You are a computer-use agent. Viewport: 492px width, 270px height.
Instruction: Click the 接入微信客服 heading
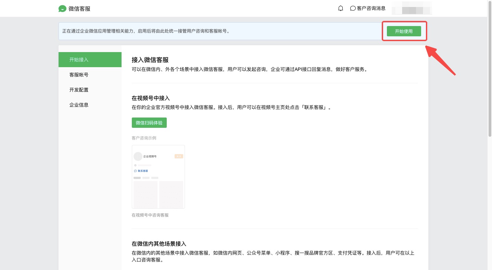[x=150, y=60]
